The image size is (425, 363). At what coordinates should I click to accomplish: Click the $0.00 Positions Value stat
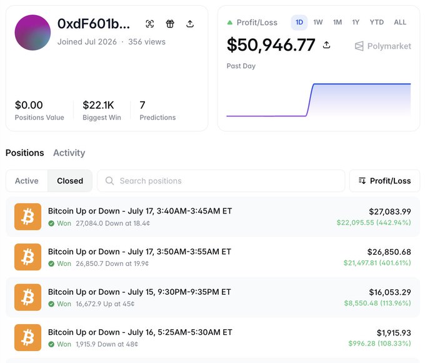(39, 110)
